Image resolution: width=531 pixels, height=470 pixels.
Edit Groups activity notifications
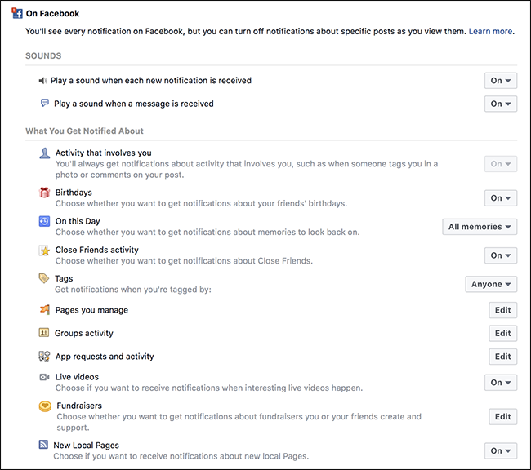coord(502,333)
